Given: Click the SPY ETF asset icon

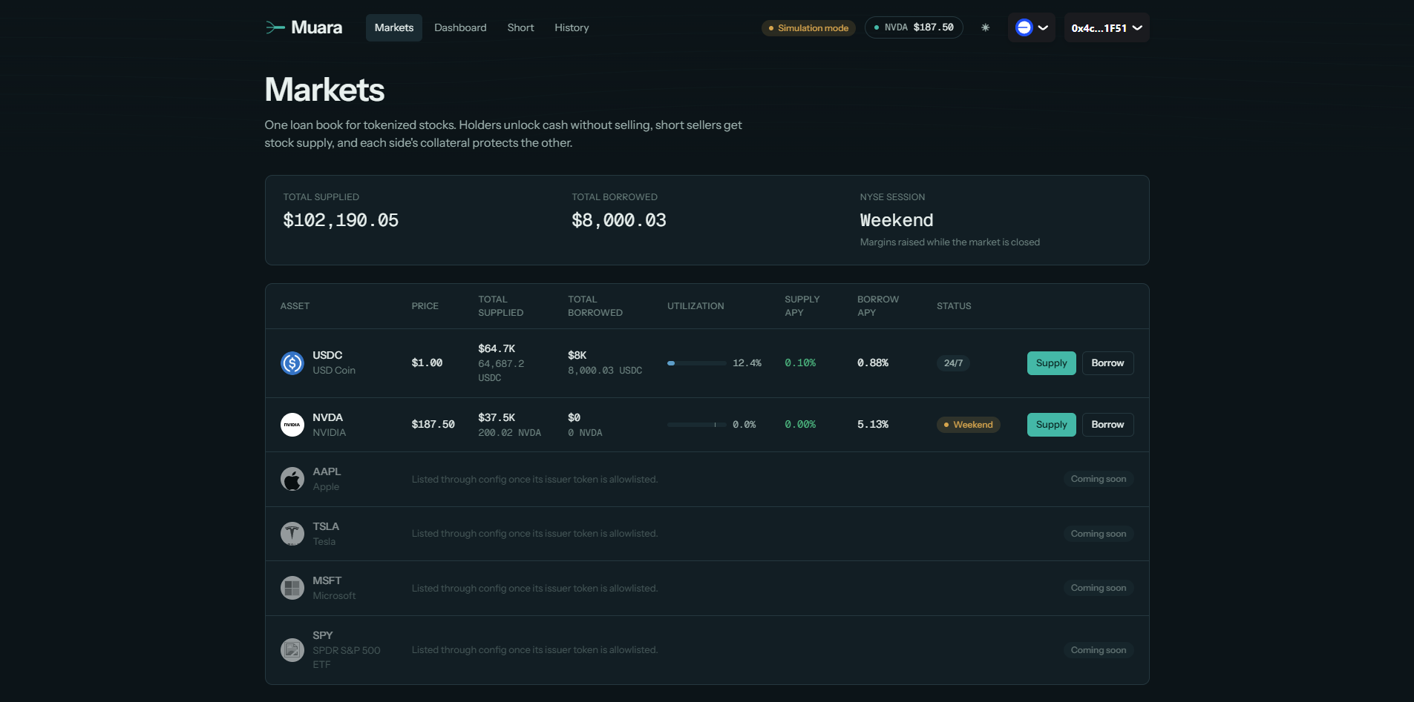Looking at the screenshot, I should [x=292, y=650].
